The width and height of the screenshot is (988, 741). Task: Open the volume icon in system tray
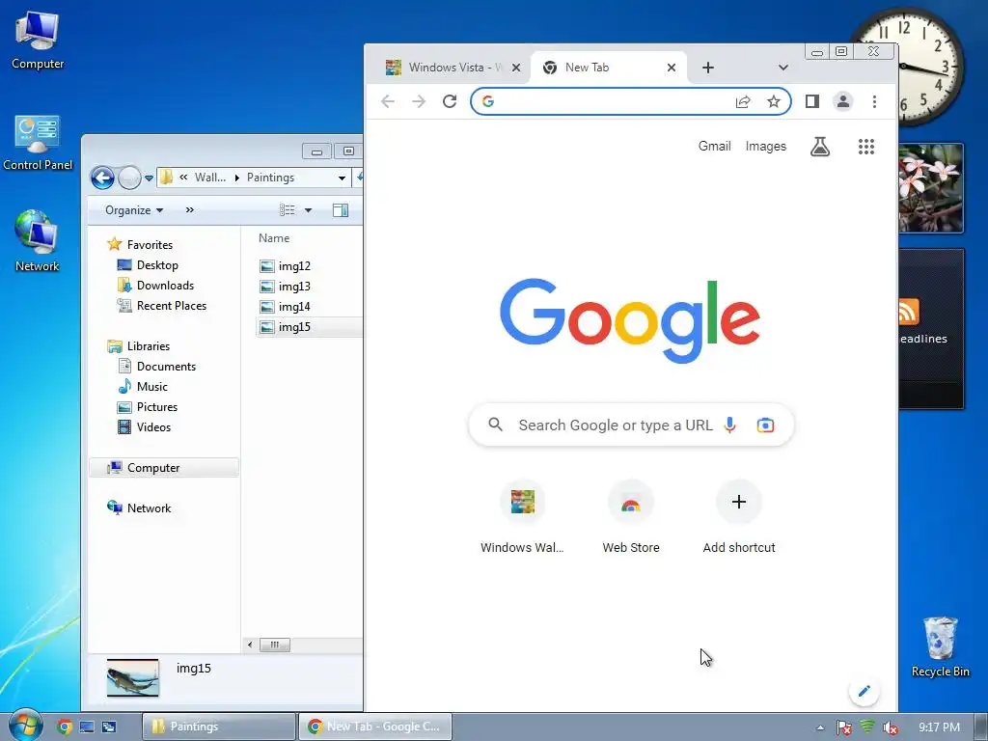tap(890, 727)
